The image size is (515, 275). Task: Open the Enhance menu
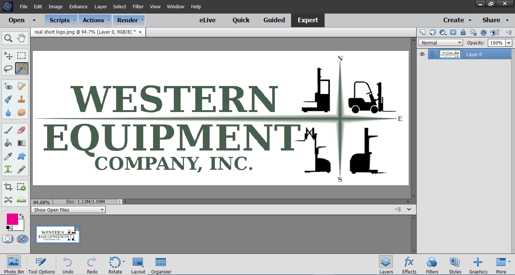(x=78, y=6)
